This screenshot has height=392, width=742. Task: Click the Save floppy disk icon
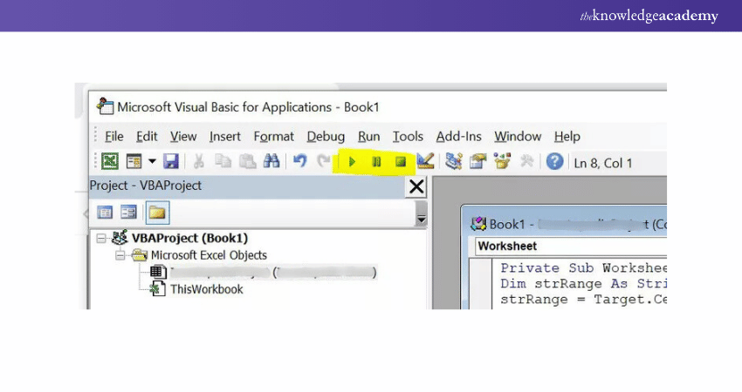pos(171,161)
